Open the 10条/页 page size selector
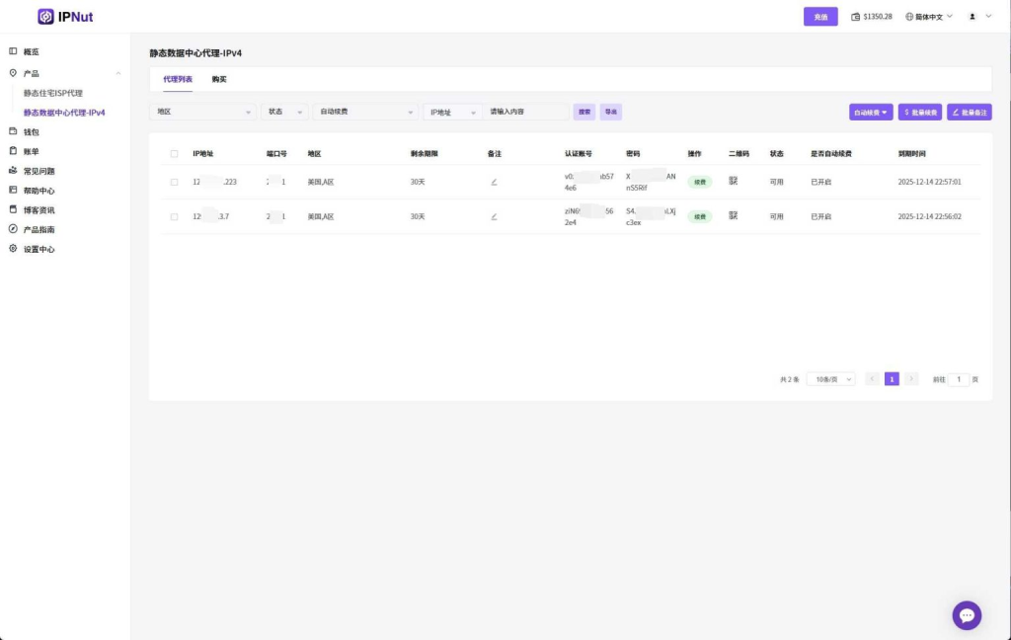The image size is (1011, 640). point(830,379)
